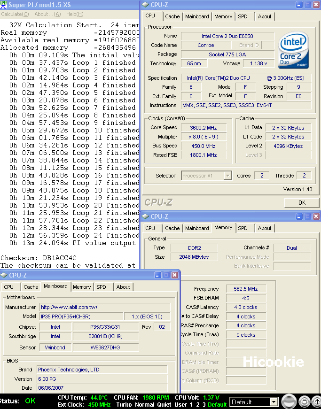Select Cache tab in CPU-Z Memory window

pos(172,228)
